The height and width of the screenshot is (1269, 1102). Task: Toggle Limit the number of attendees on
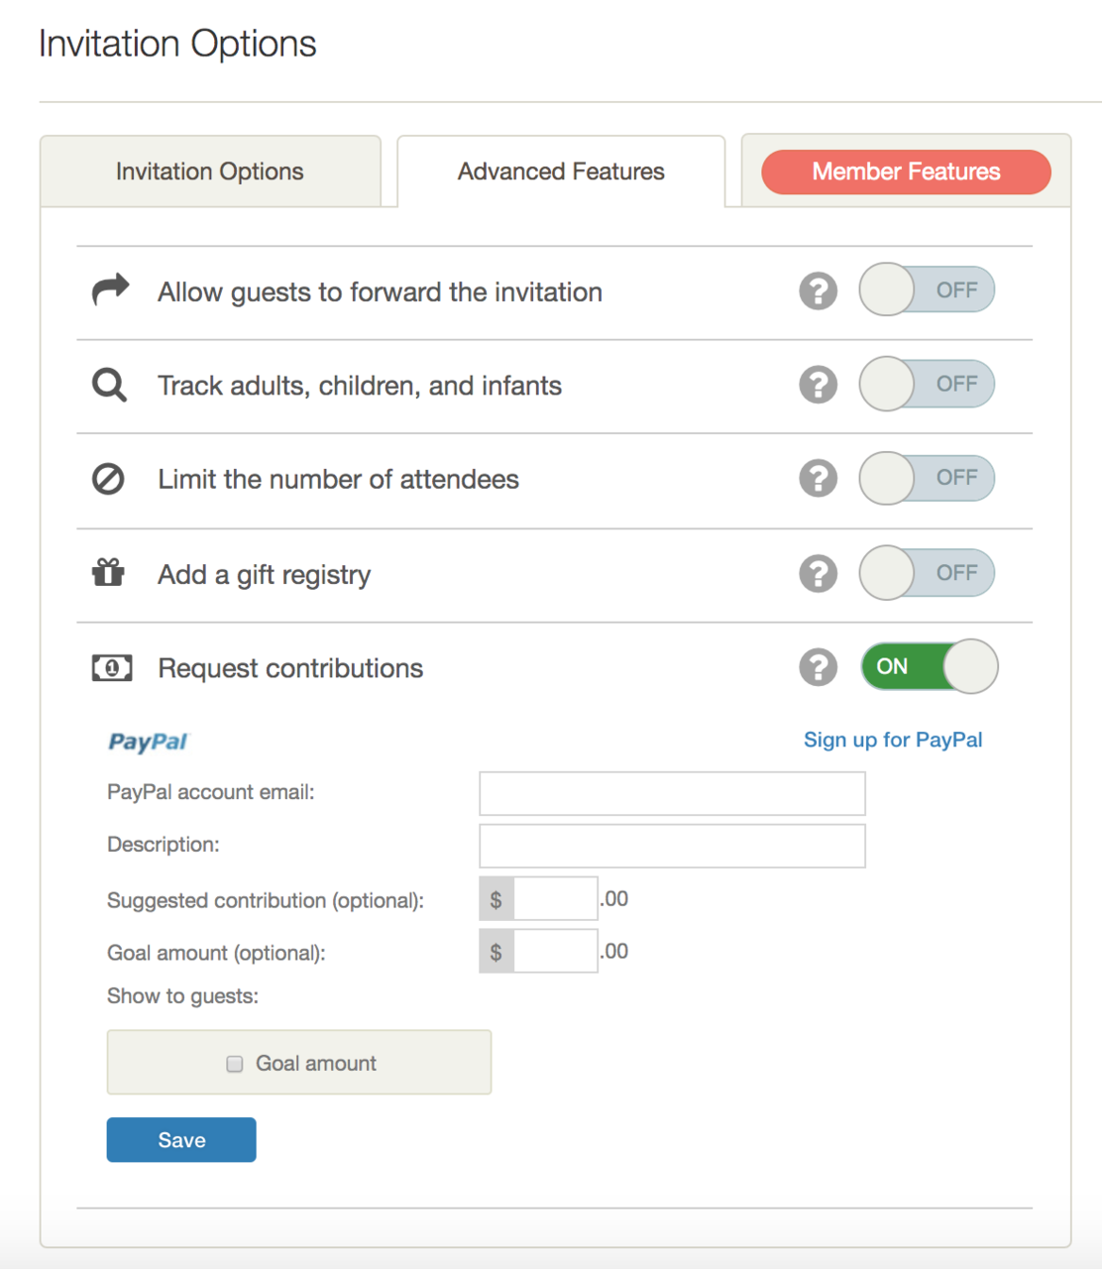point(927,478)
